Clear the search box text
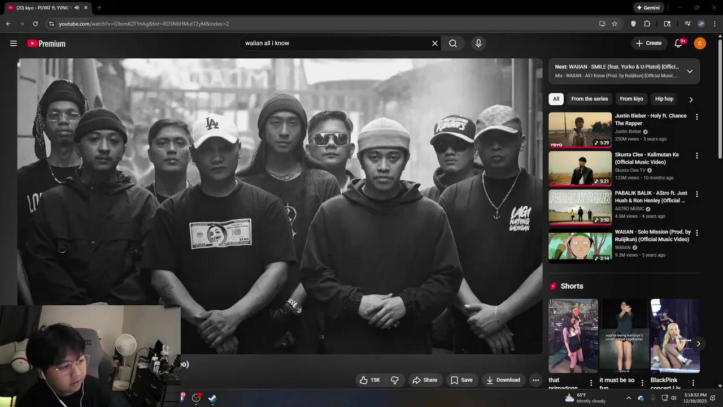 point(435,44)
